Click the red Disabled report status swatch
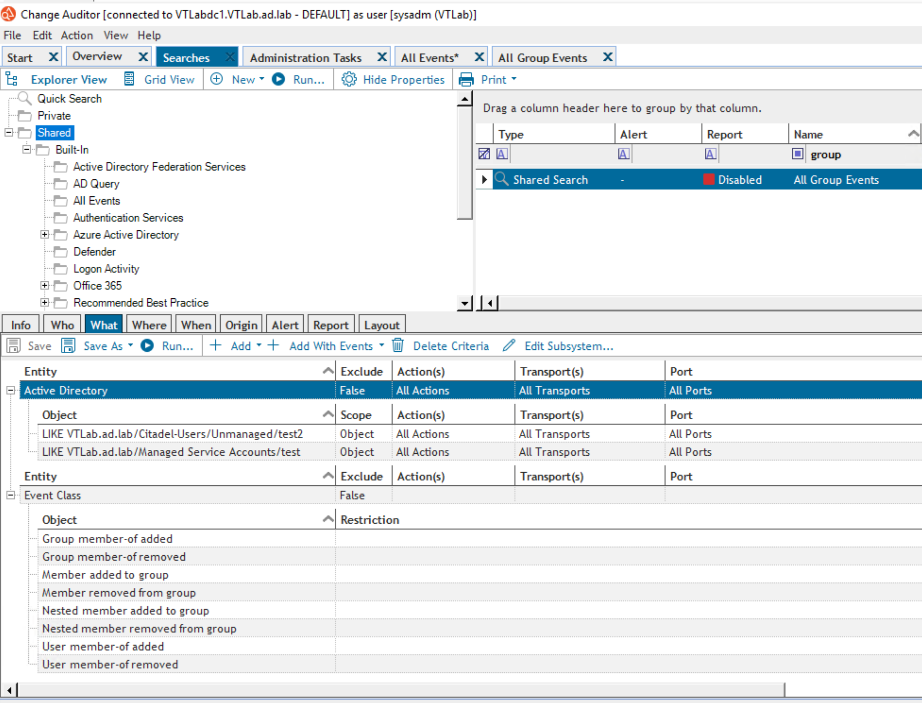This screenshot has width=922, height=703. click(x=709, y=179)
